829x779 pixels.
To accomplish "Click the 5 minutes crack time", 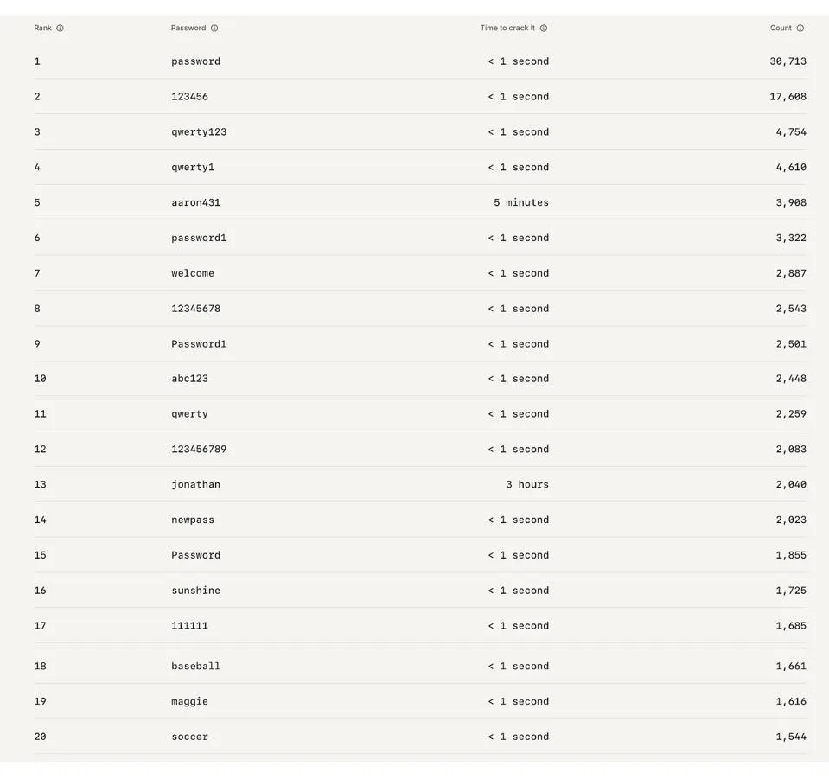I will [521, 202].
